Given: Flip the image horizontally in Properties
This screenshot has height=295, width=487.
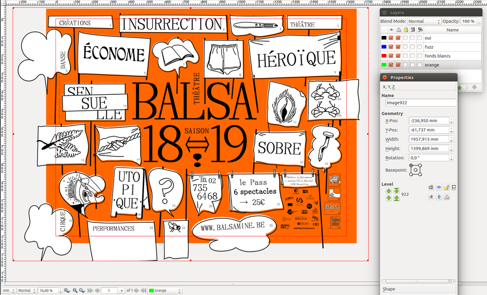Looking at the screenshot, I should 438,187.
